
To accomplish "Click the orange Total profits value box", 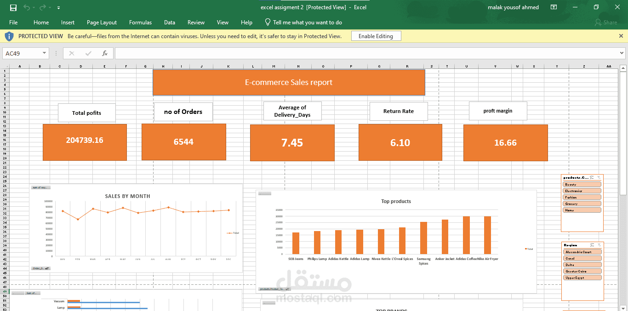I will click(x=85, y=142).
